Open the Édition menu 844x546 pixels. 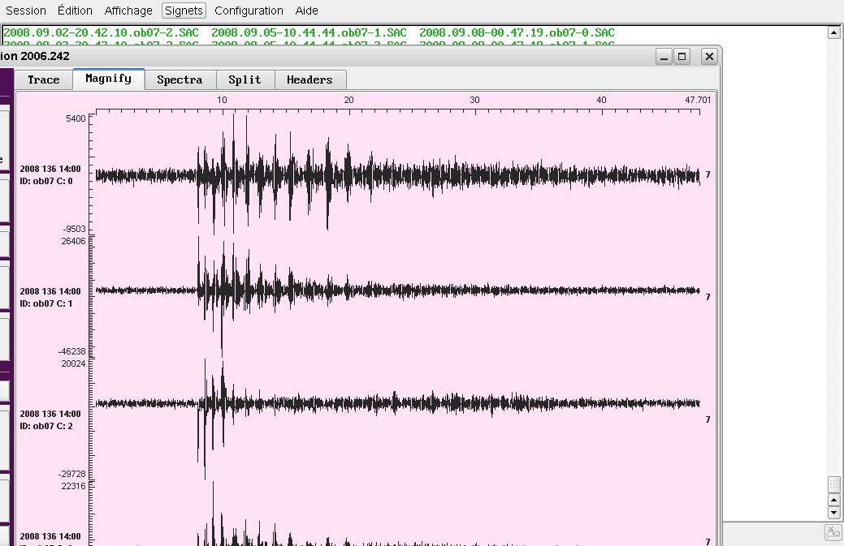coord(75,11)
